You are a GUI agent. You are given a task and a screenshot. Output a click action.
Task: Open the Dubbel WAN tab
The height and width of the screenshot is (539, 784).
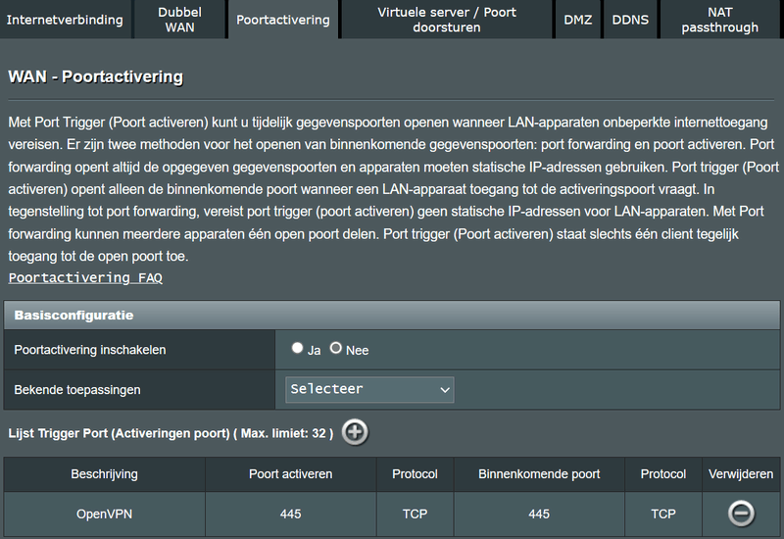pos(180,20)
